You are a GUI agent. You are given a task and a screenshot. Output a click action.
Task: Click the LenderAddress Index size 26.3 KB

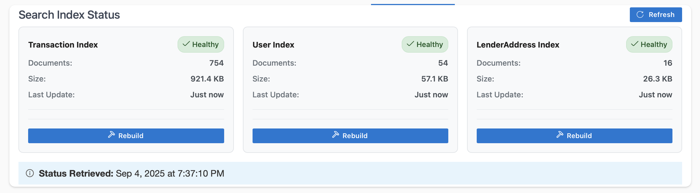(657, 79)
